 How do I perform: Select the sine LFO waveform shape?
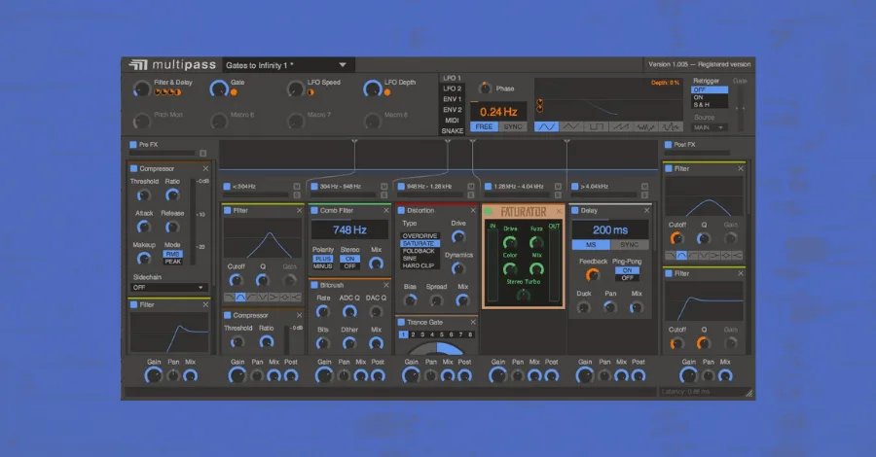point(546,127)
